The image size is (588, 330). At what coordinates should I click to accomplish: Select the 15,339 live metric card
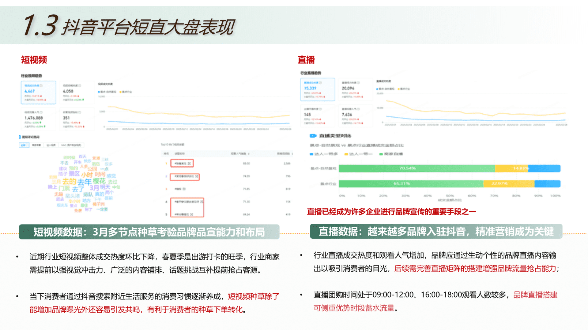[x=318, y=90]
